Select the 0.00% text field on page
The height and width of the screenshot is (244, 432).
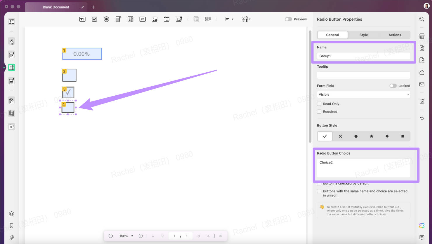pos(82,54)
